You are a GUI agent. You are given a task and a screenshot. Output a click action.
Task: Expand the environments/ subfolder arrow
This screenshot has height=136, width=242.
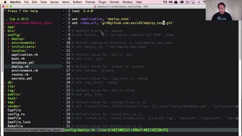(9, 43)
